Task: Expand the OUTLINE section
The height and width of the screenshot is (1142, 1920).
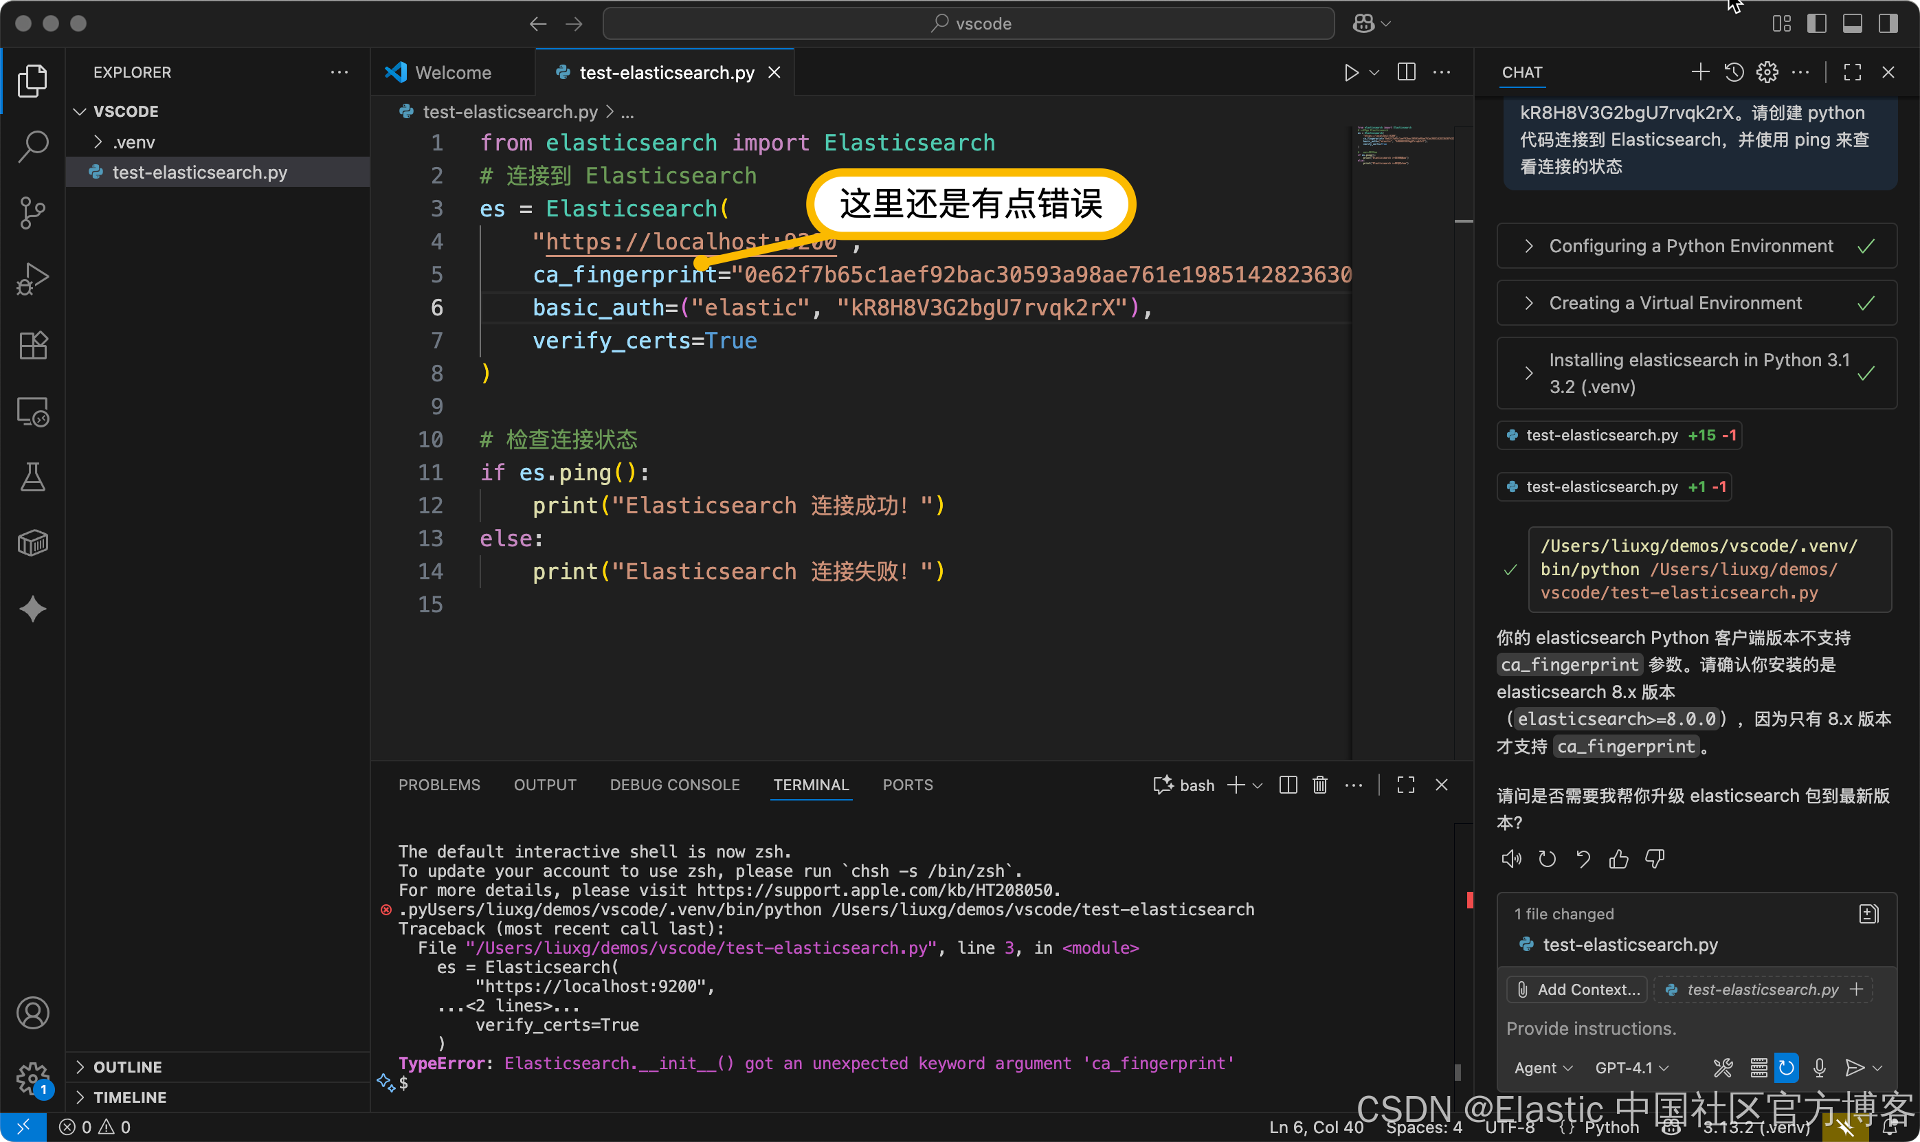Action: coord(217,1066)
